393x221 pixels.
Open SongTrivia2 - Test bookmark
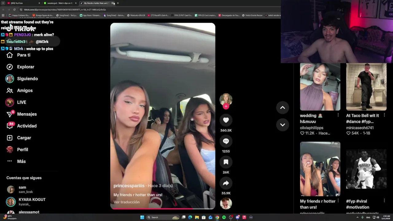pos(67,15)
